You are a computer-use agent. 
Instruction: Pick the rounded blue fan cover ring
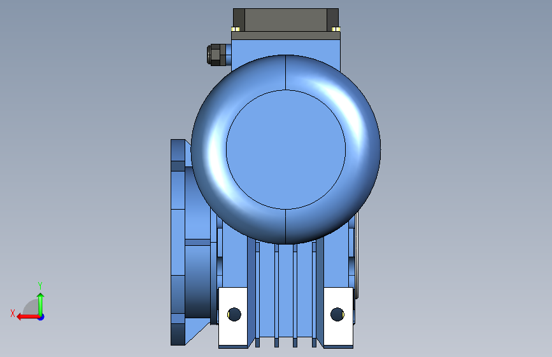[x=208, y=151]
